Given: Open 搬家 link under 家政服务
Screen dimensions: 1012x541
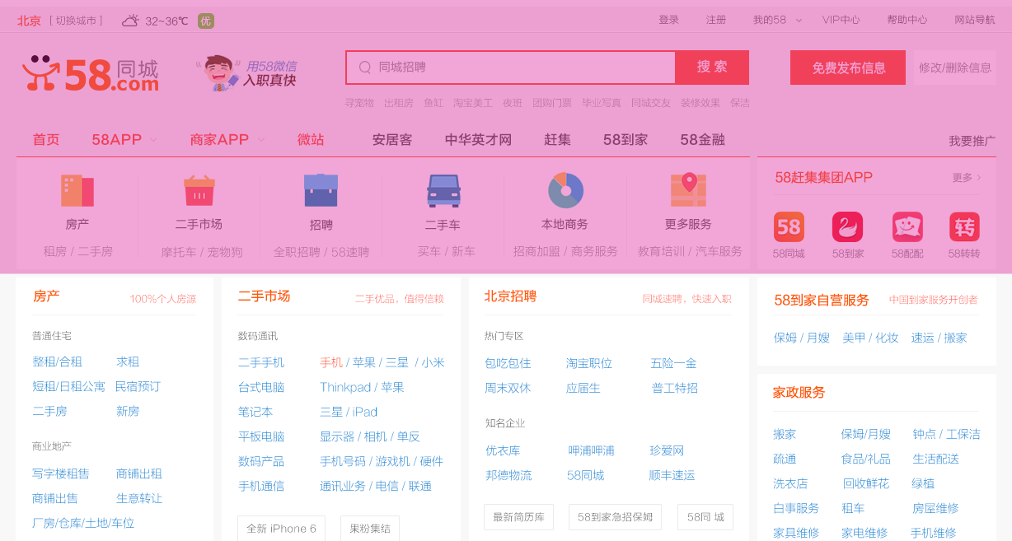Looking at the screenshot, I should pos(785,434).
